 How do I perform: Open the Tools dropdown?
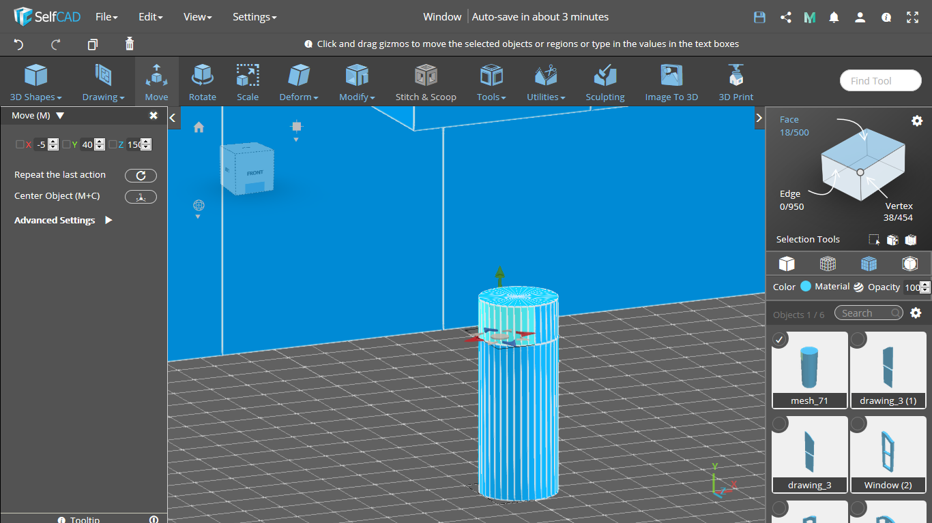click(x=491, y=82)
